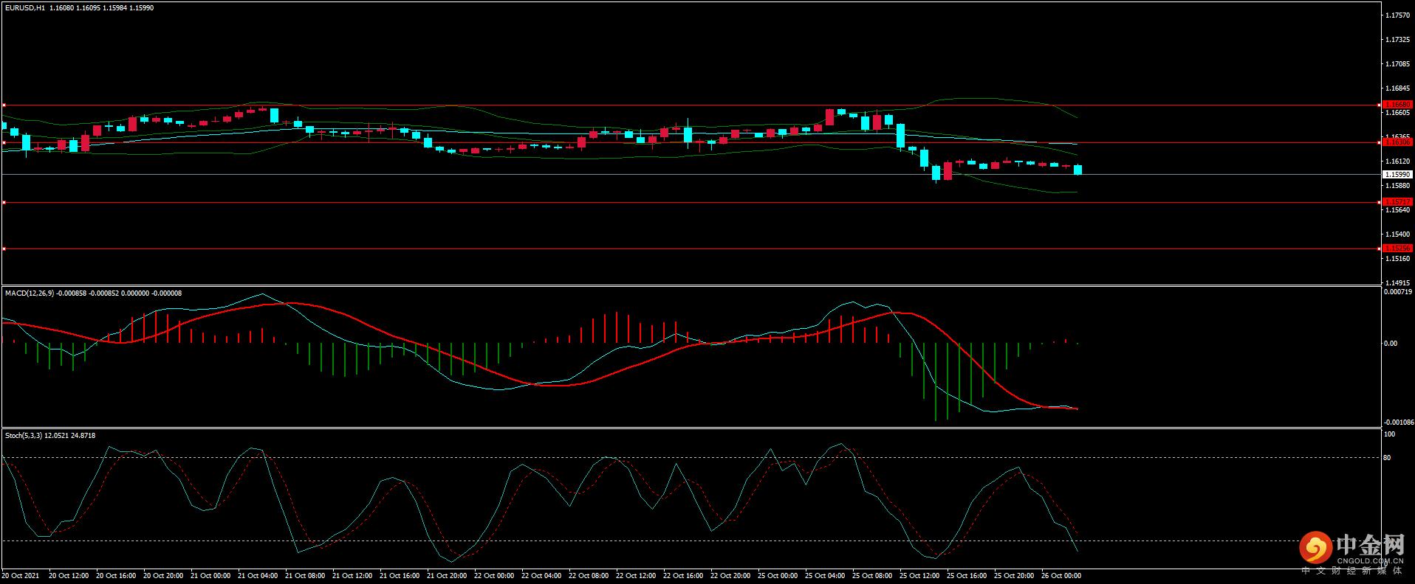
Task: Click the 1.16680 red resistance price tag
Action: click(1397, 105)
